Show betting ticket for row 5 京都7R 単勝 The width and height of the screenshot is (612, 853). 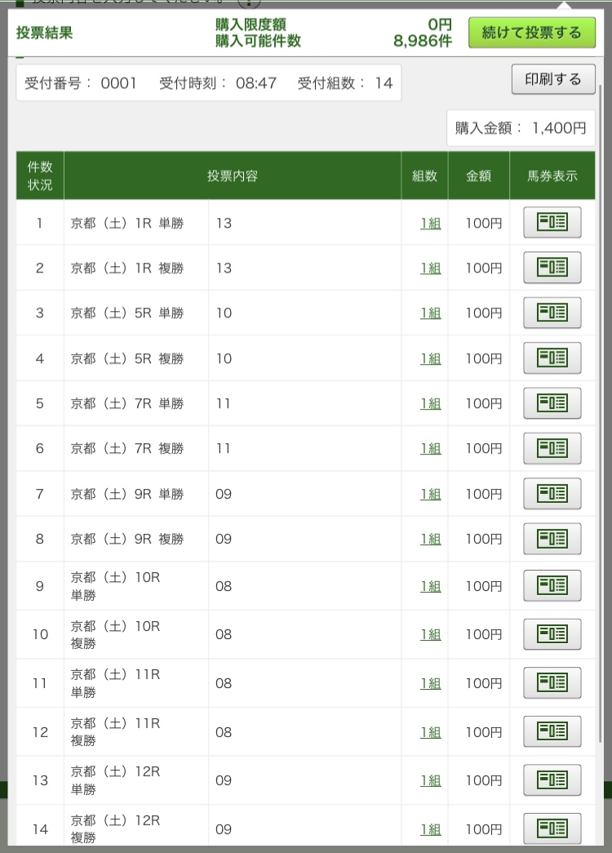pos(552,403)
